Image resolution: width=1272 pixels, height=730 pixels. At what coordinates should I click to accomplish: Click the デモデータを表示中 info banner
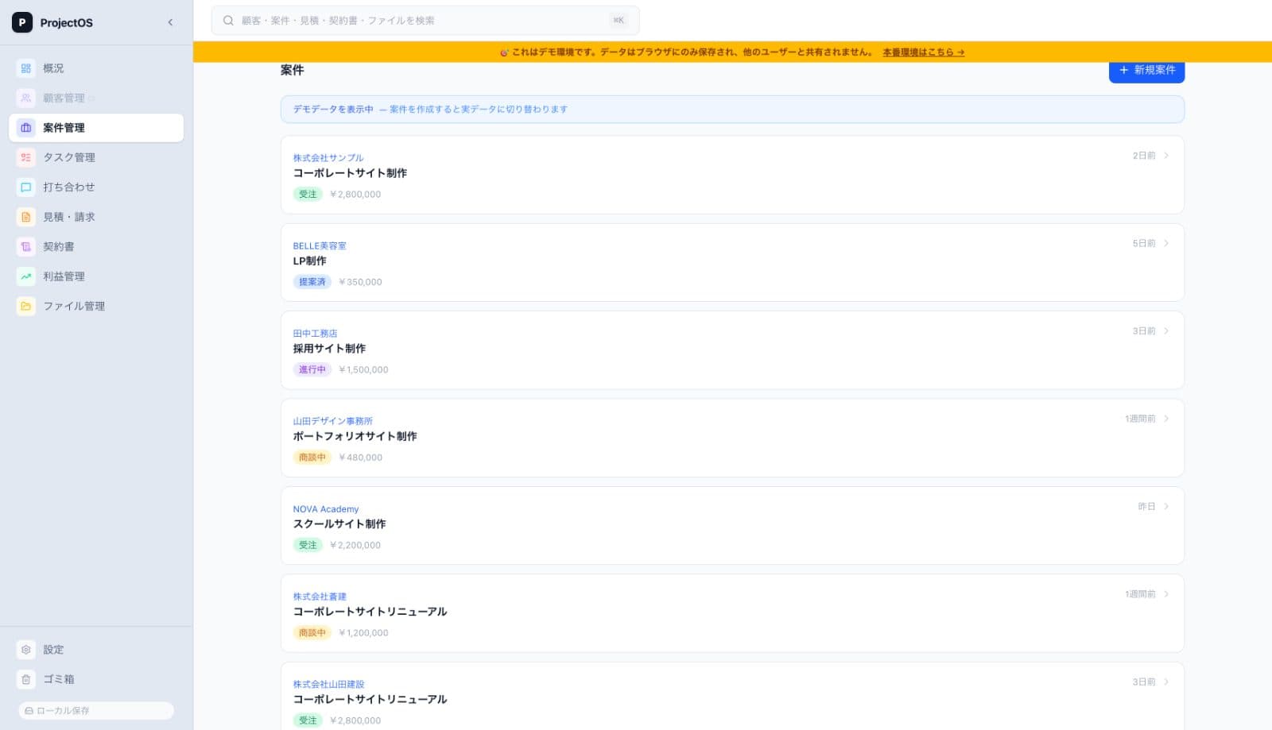(732, 110)
